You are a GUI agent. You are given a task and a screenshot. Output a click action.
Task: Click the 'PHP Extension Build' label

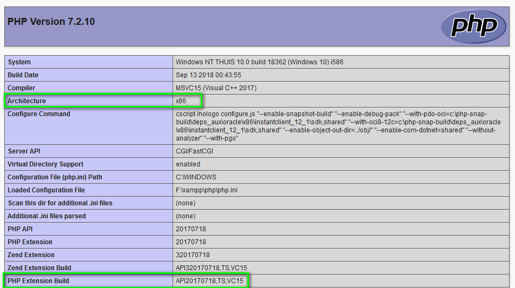[38, 281]
